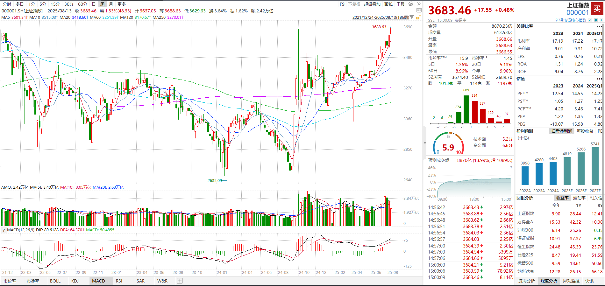Expand 更多 time period options
The image size is (605, 286).
pyautogui.click(x=122, y=4)
